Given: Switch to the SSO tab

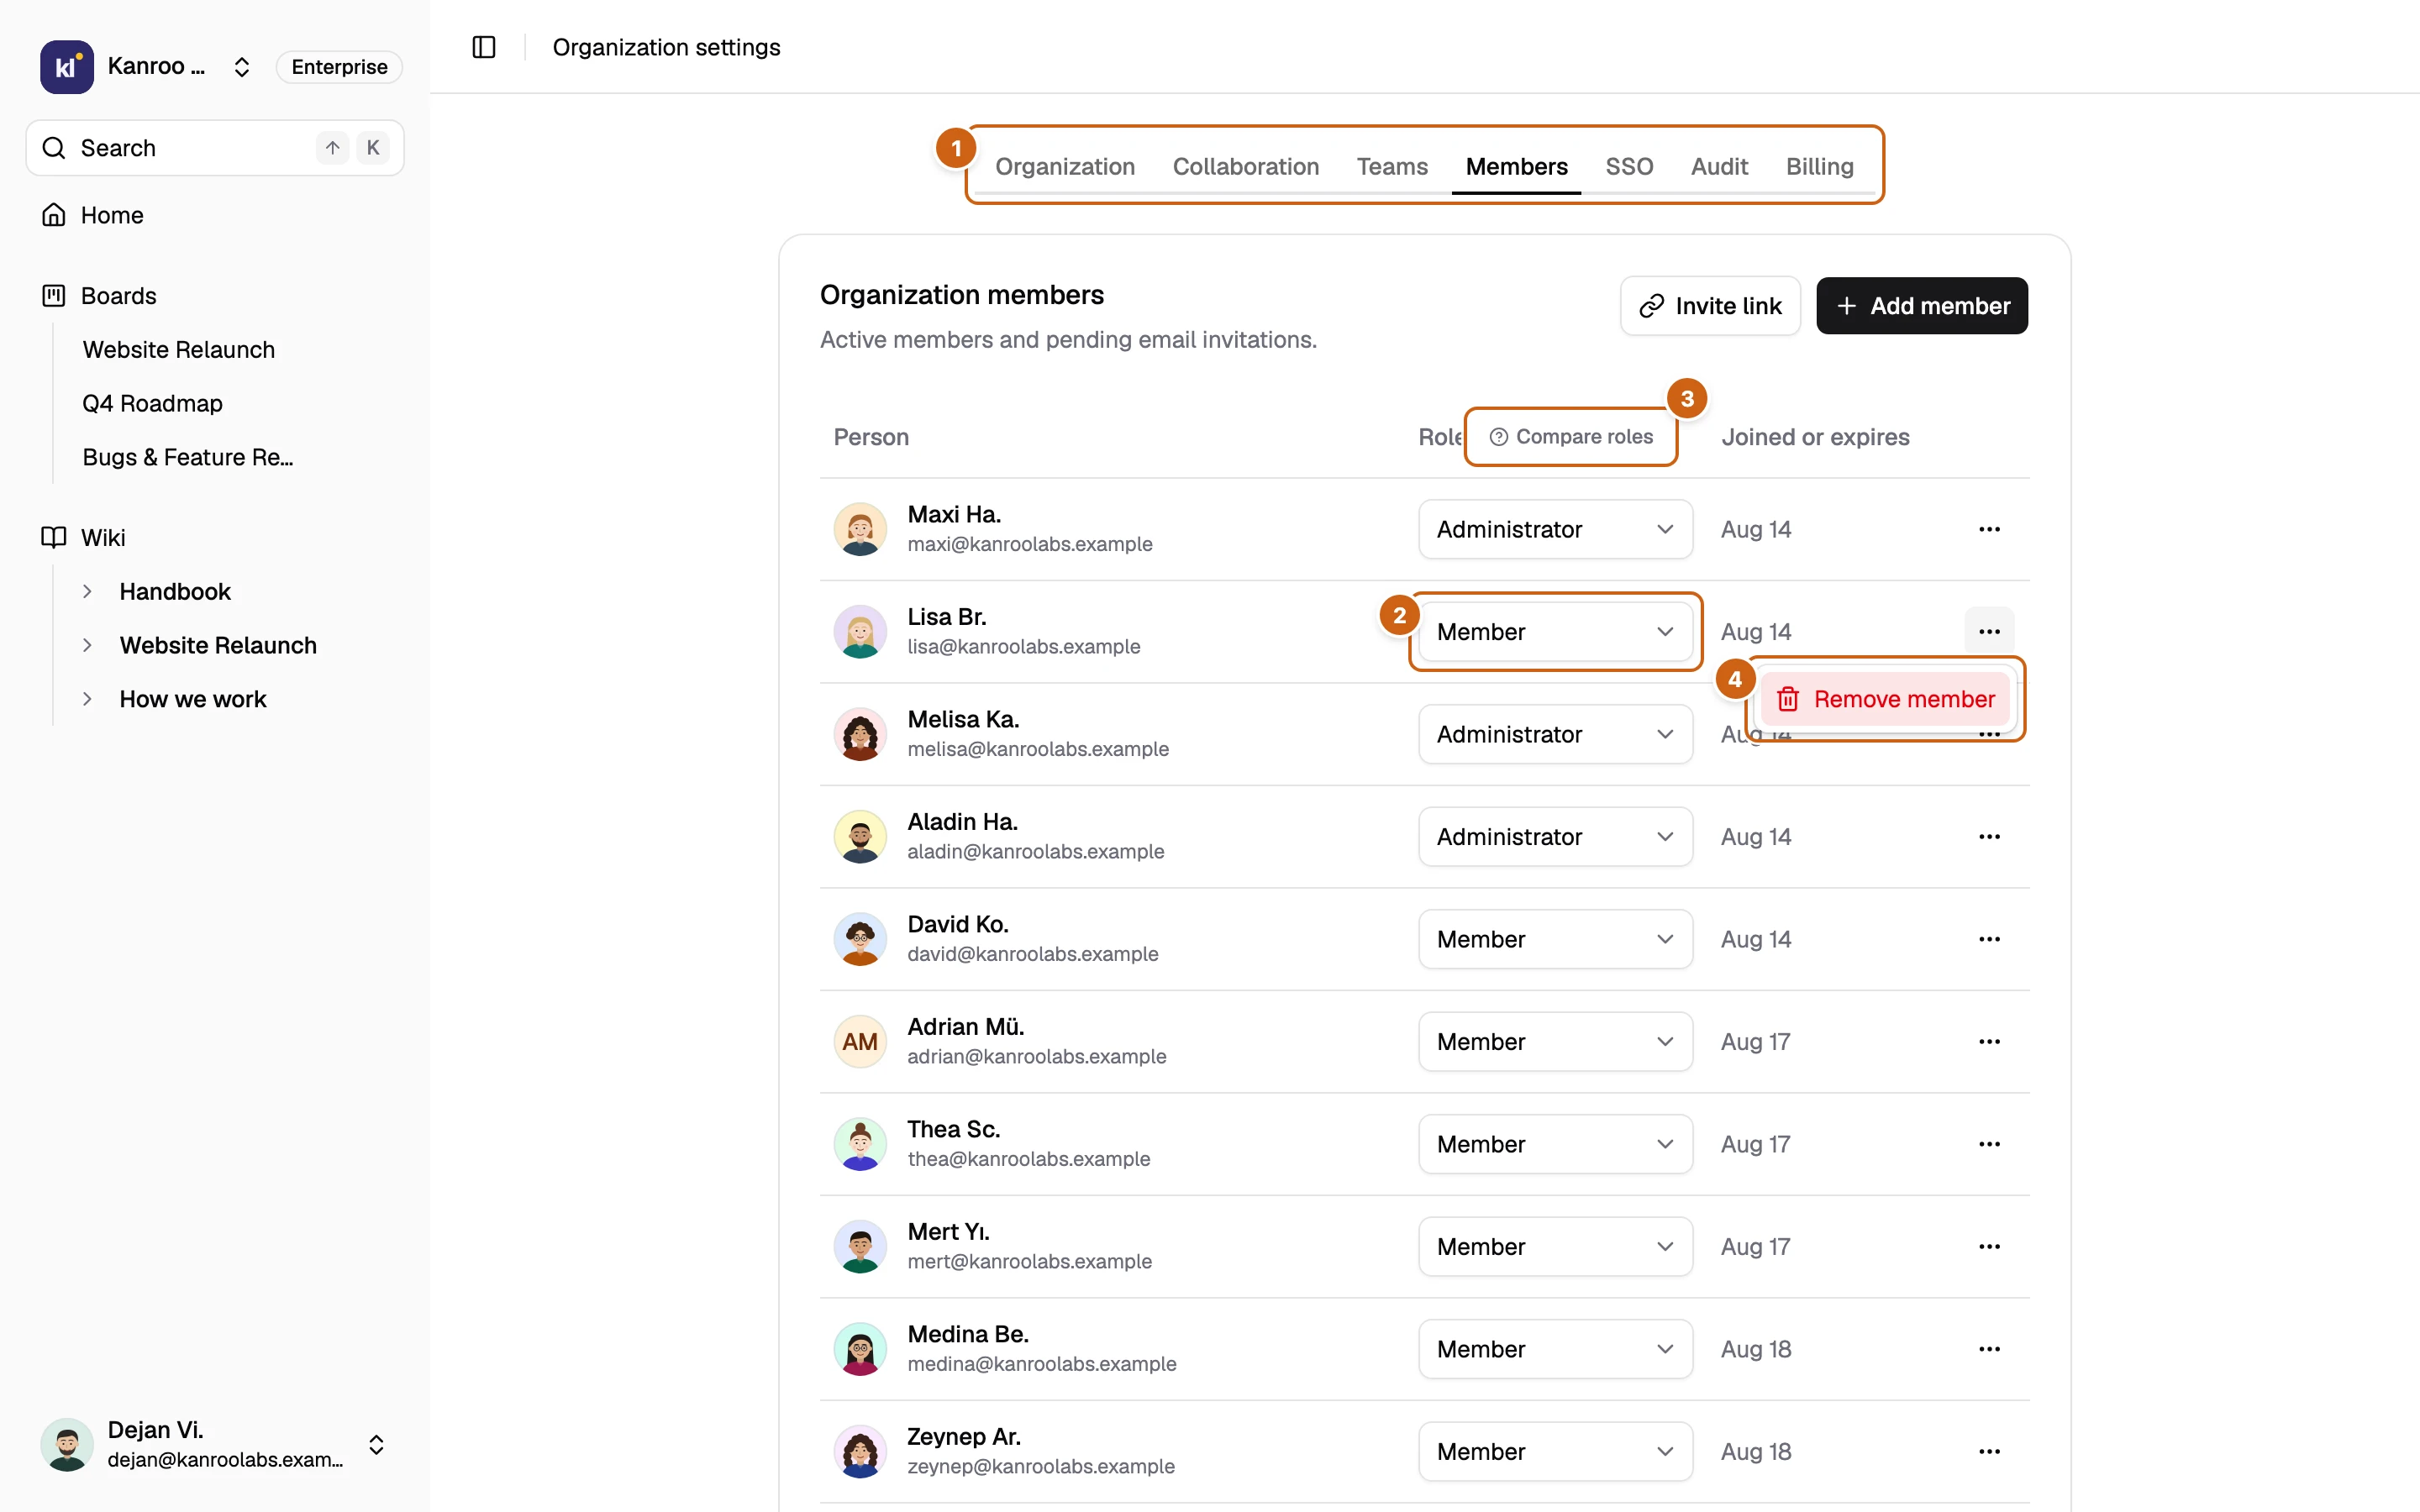Looking at the screenshot, I should click(x=1629, y=166).
